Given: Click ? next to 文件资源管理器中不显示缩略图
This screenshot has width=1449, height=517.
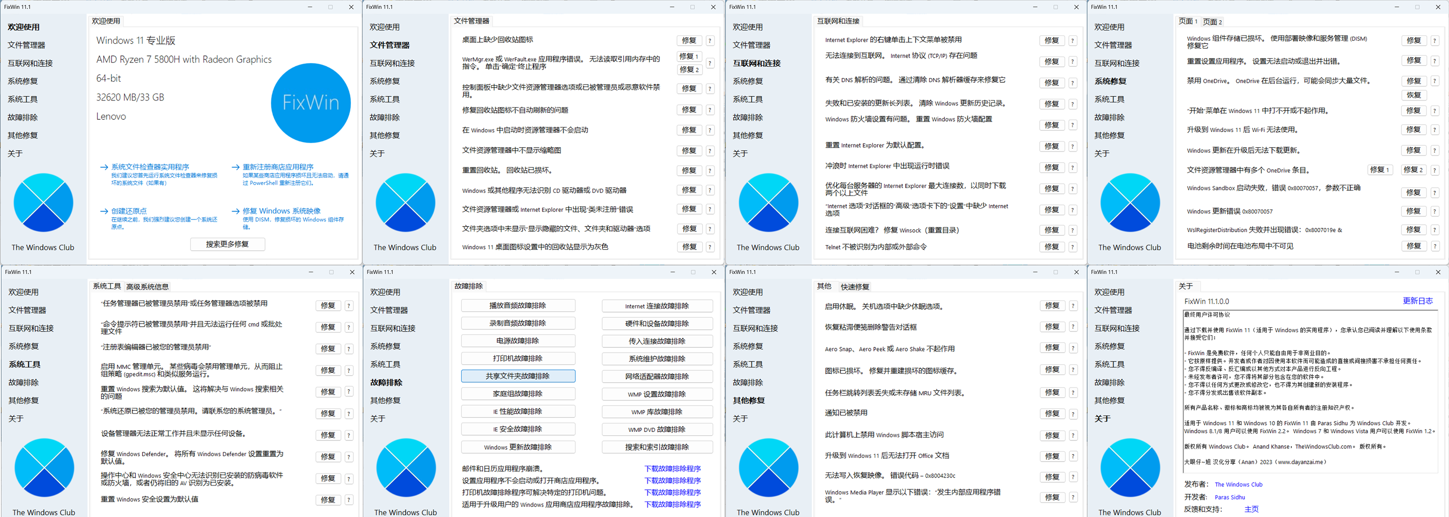Looking at the screenshot, I should click(x=710, y=150).
